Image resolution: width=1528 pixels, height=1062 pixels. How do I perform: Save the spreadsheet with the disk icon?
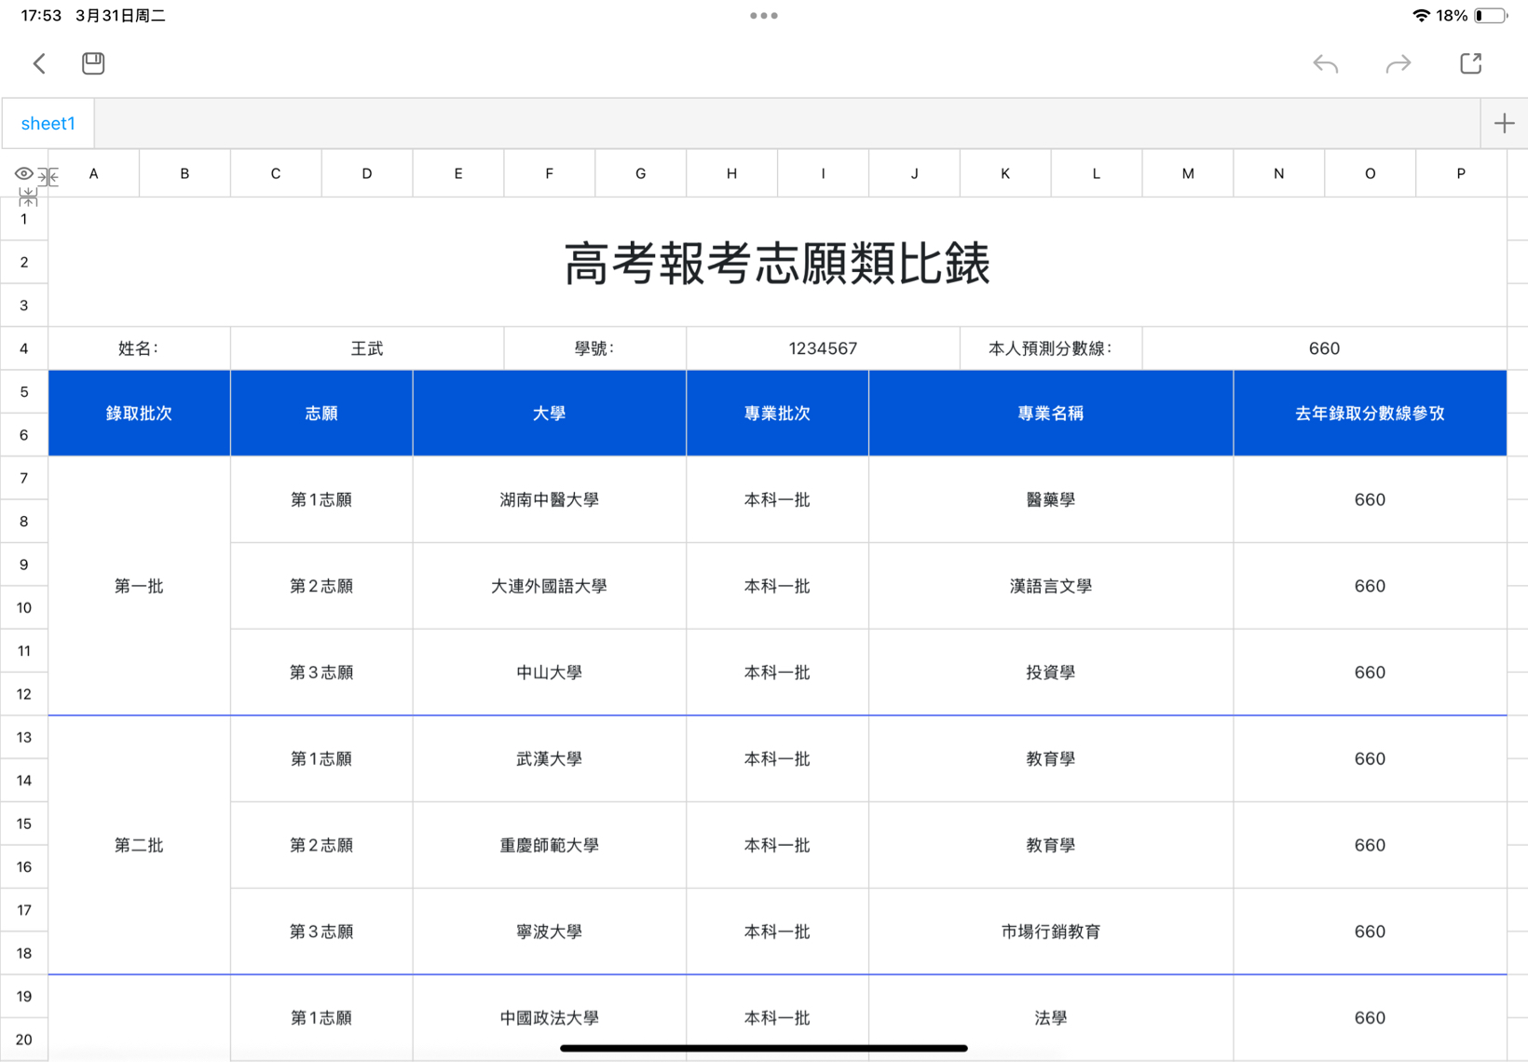(x=93, y=63)
